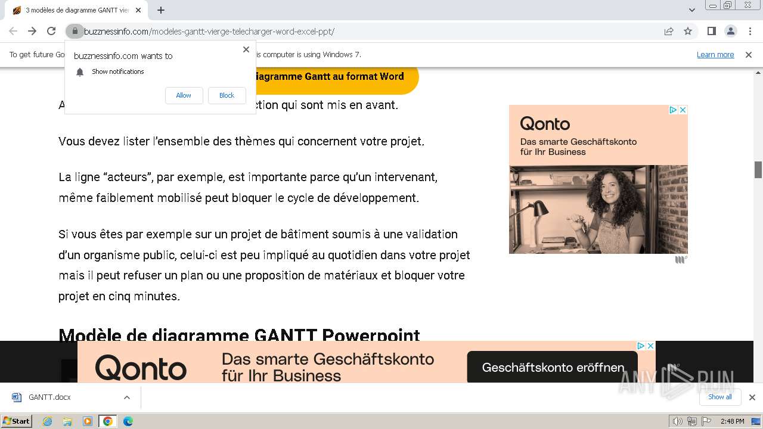The width and height of the screenshot is (763, 429).
Task: Block notifications from buzznessinfo.com
Action: tap(227, 95)
